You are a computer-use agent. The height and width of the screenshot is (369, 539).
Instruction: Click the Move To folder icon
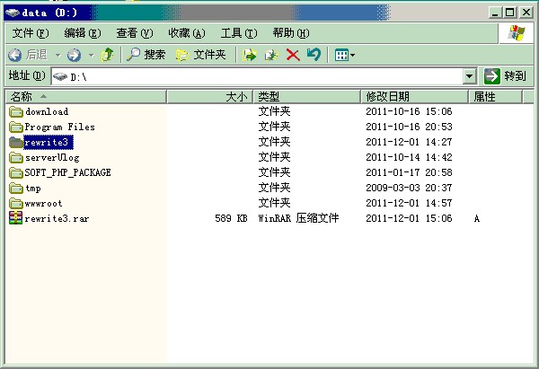[x=251, y=55]
